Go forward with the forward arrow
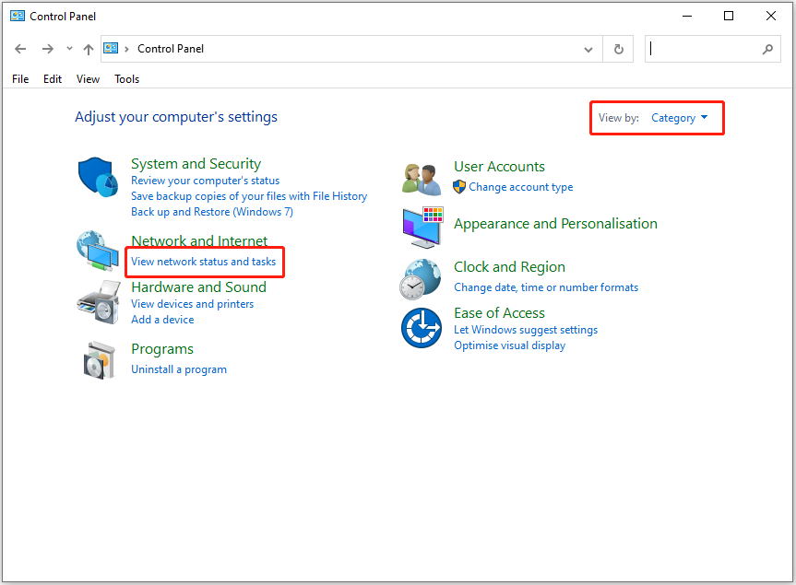This screenshot has width=796, height=585. (x=48, y=49)
